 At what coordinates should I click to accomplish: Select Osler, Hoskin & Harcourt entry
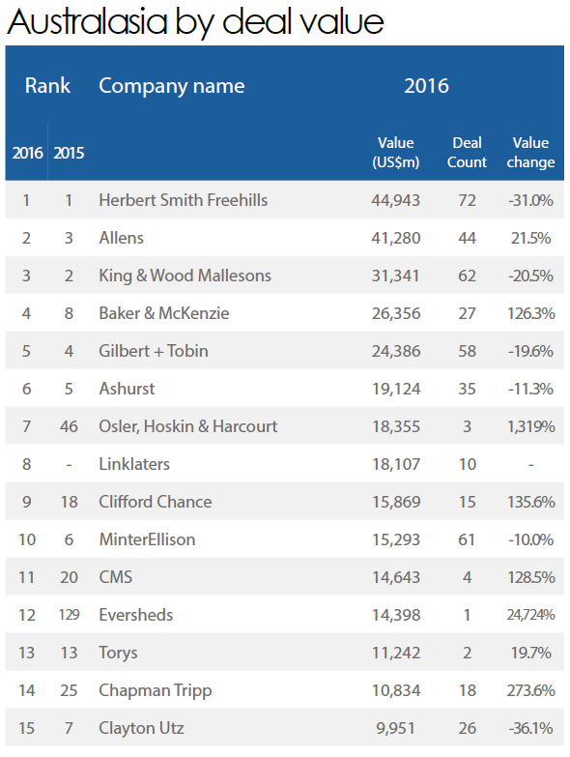[x=188, y=426]
